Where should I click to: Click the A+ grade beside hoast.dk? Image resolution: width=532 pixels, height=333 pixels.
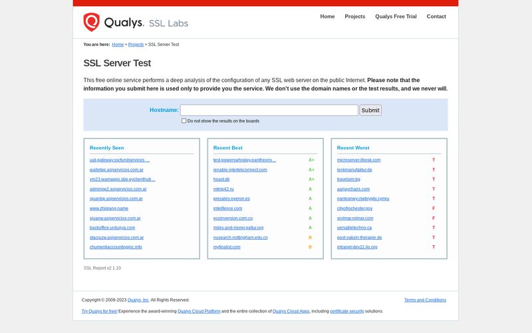click(311, 179)
